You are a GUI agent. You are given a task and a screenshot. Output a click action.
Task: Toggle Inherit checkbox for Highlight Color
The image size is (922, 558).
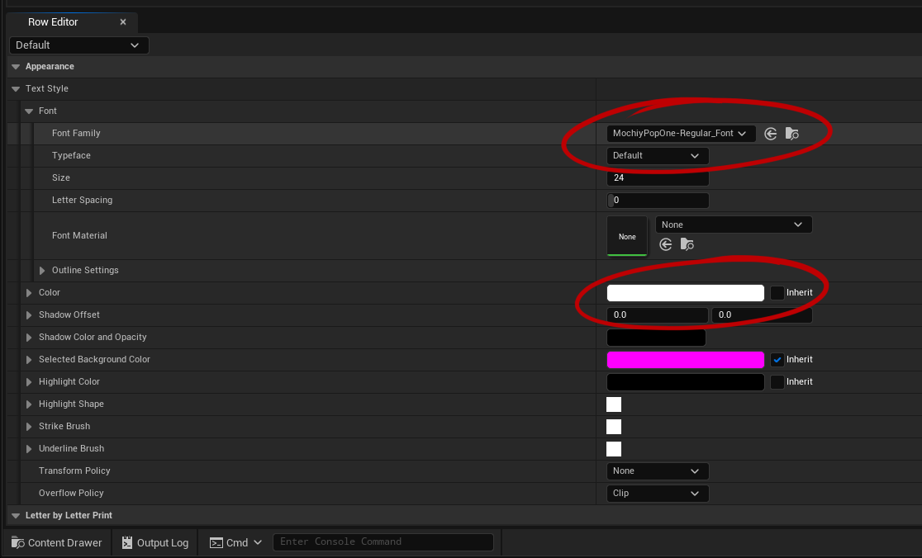click(x=777, y=382)
